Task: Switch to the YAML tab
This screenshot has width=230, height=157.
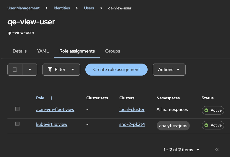Action: [x=43, y=51]
